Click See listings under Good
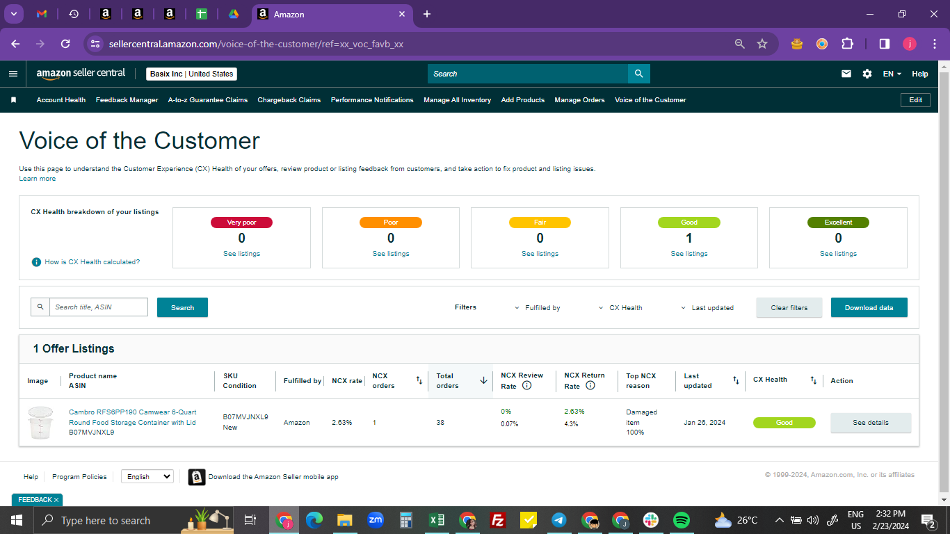This screenshot has height=534, width=950. pyautogui.click(x=689, y=254)
